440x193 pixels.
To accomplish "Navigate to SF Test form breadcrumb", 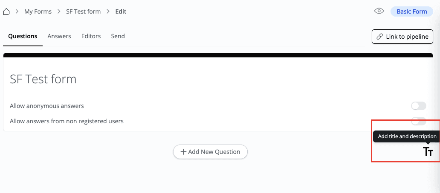I will [x=83, y=11].
